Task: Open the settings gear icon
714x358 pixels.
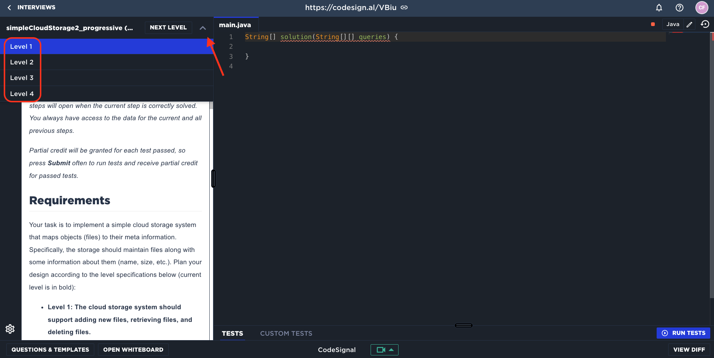Action: [10, 329]
